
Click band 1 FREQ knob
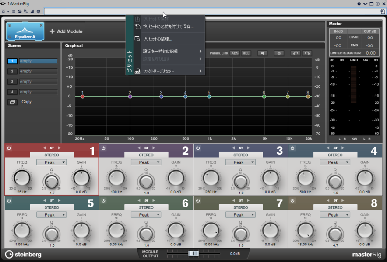[x=22, y=178]
